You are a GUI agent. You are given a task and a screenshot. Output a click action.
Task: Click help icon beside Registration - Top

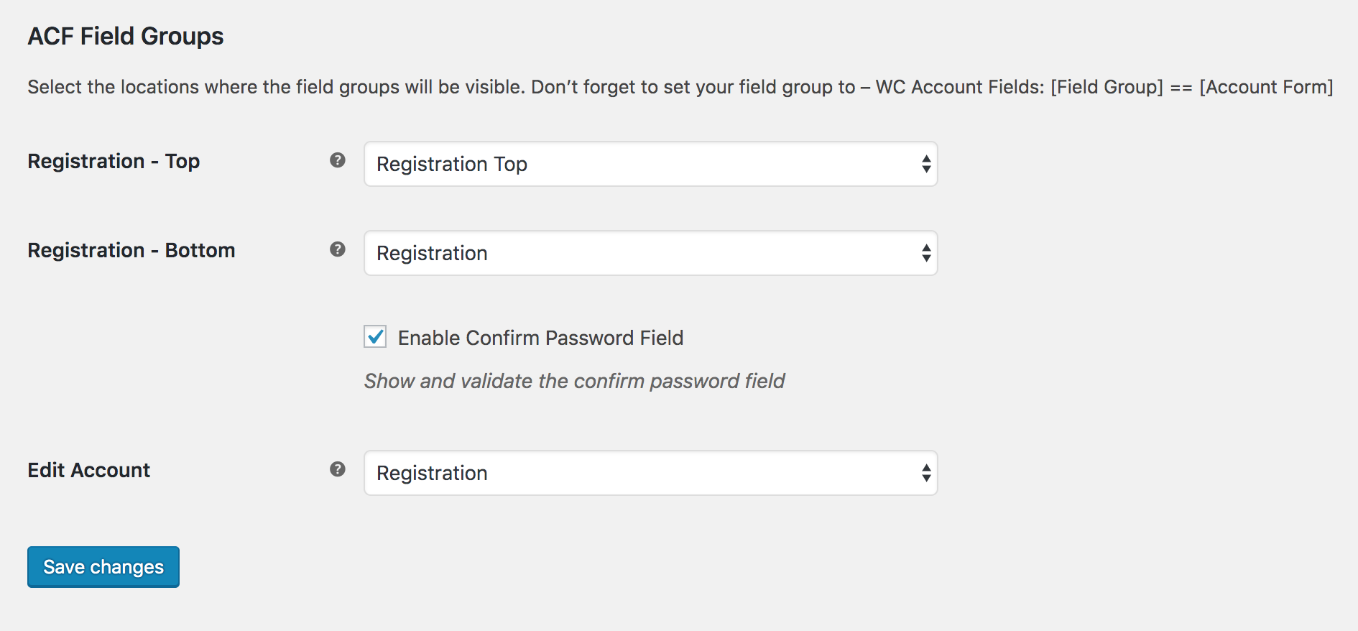coord(338,160)
